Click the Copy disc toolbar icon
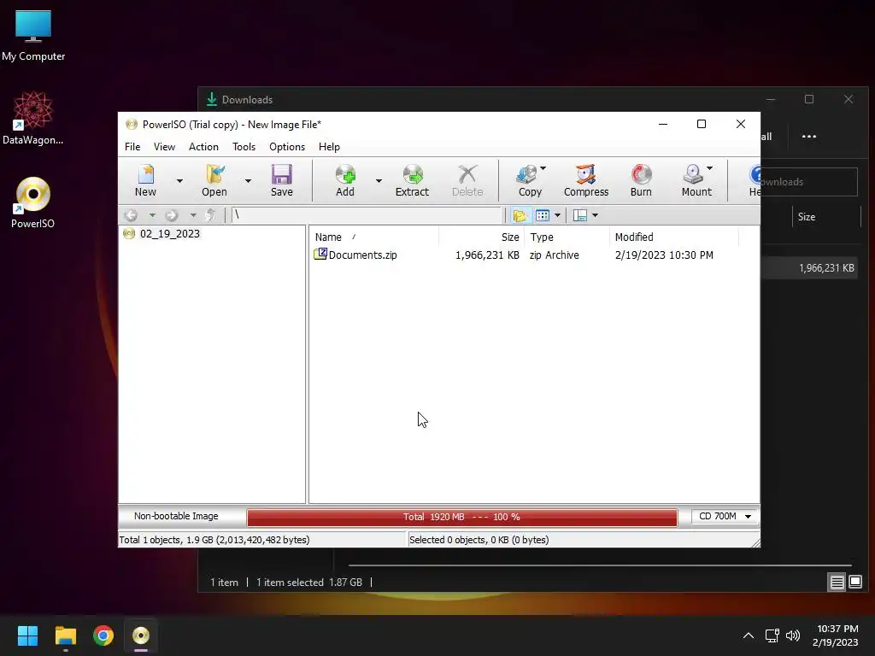This screenshot has height=656, width=875. point(530,180)
